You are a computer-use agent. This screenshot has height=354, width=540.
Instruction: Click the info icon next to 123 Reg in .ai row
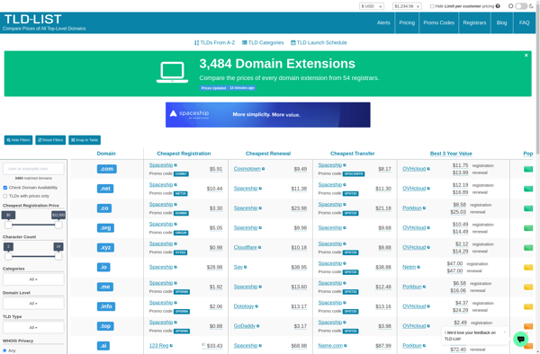(171, 346)
